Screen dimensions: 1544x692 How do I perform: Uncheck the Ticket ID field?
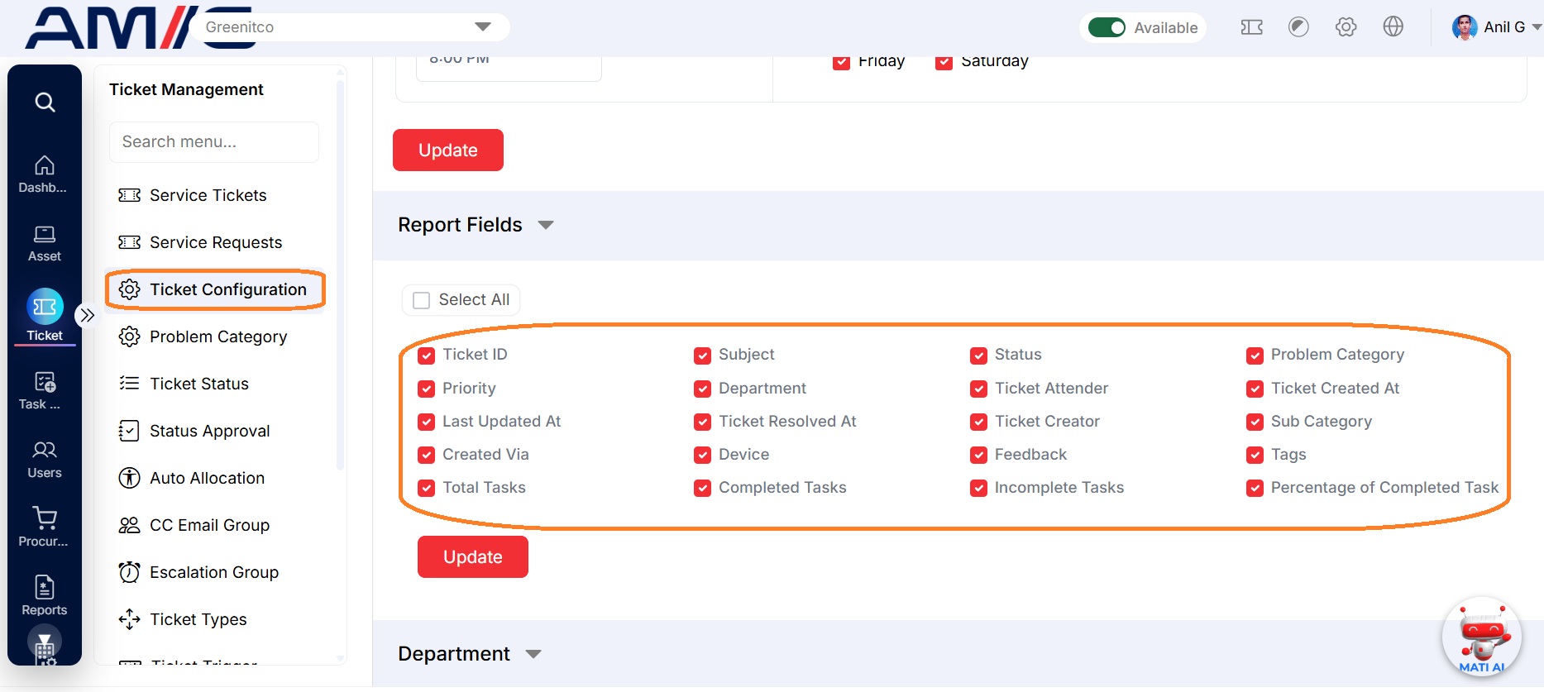pyautogui.click(x=427, y=356)
